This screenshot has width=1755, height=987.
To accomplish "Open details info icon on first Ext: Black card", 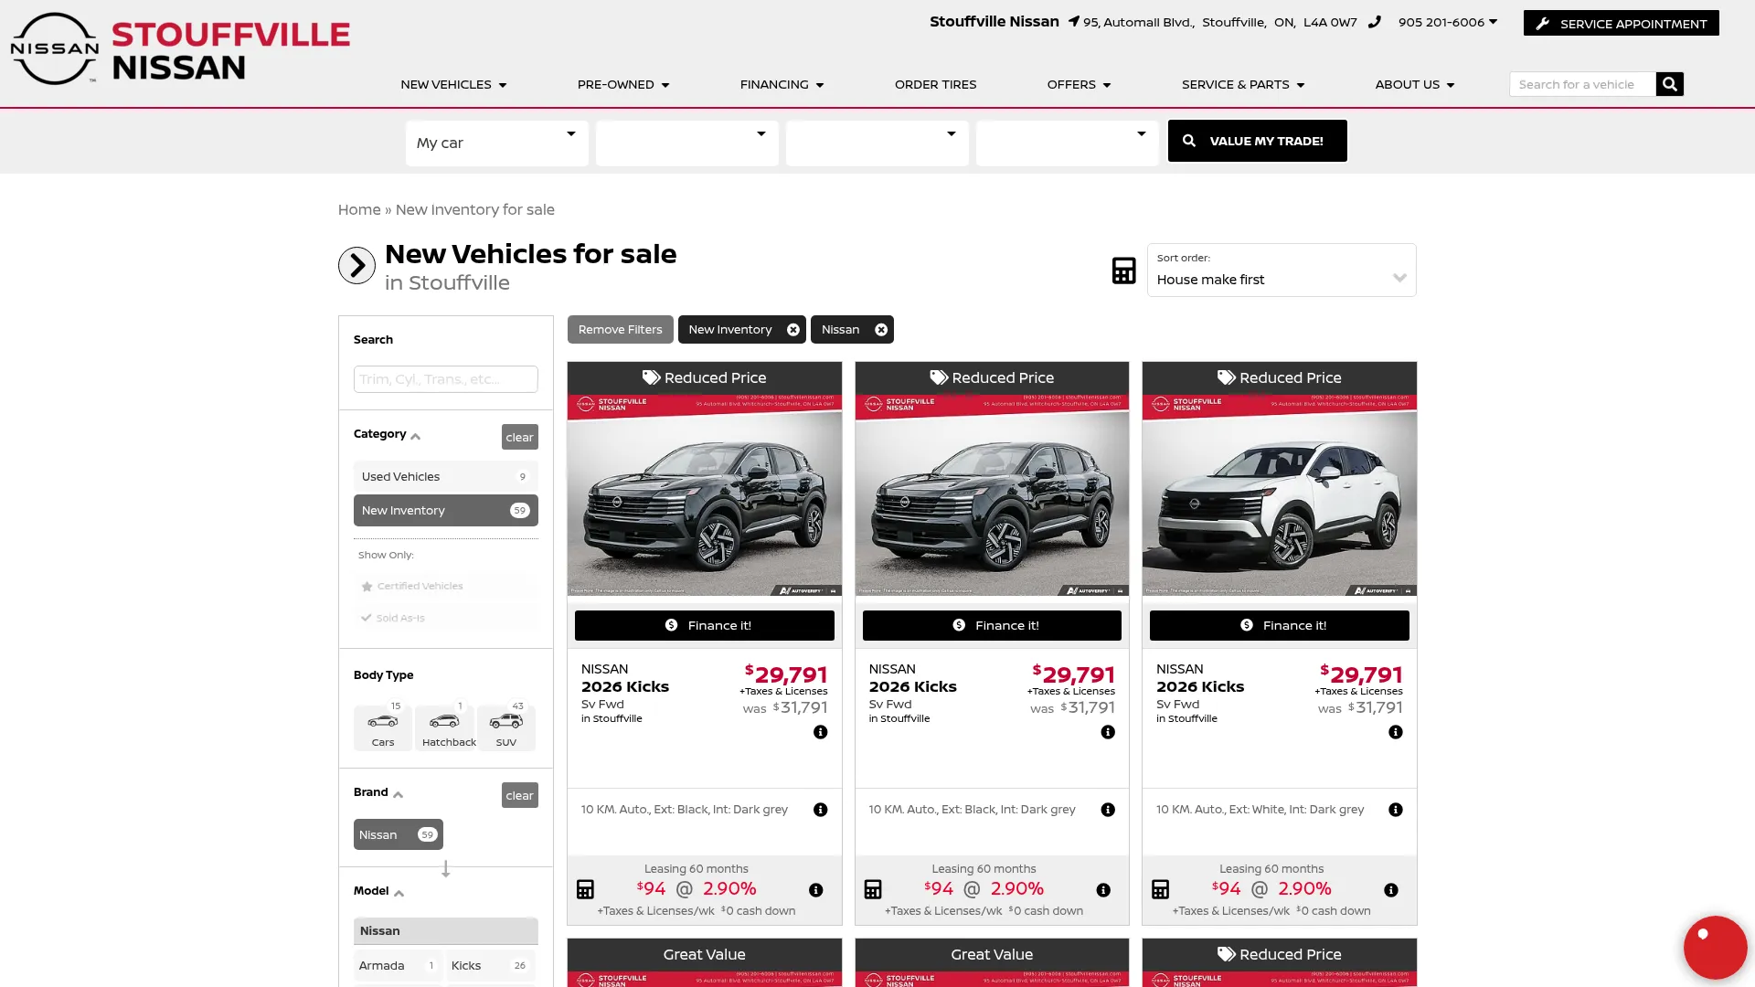I will pos(821,810).
